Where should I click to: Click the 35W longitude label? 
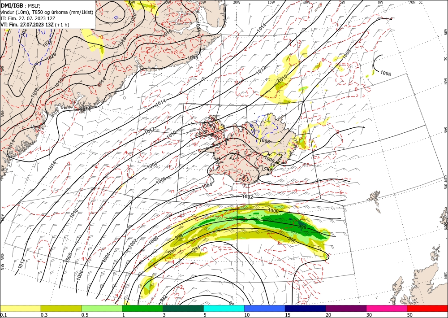131,2
